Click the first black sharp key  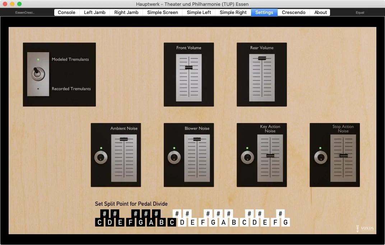[x=105, y=214]
